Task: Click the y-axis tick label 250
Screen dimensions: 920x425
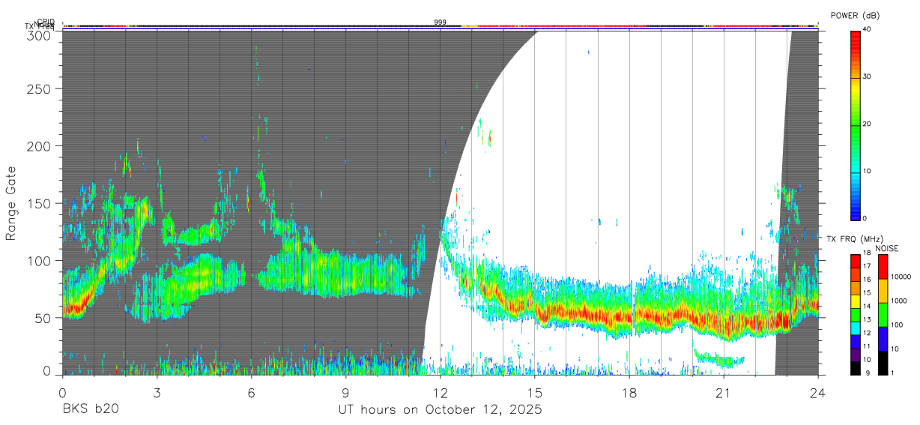Action: coord(39,88)
